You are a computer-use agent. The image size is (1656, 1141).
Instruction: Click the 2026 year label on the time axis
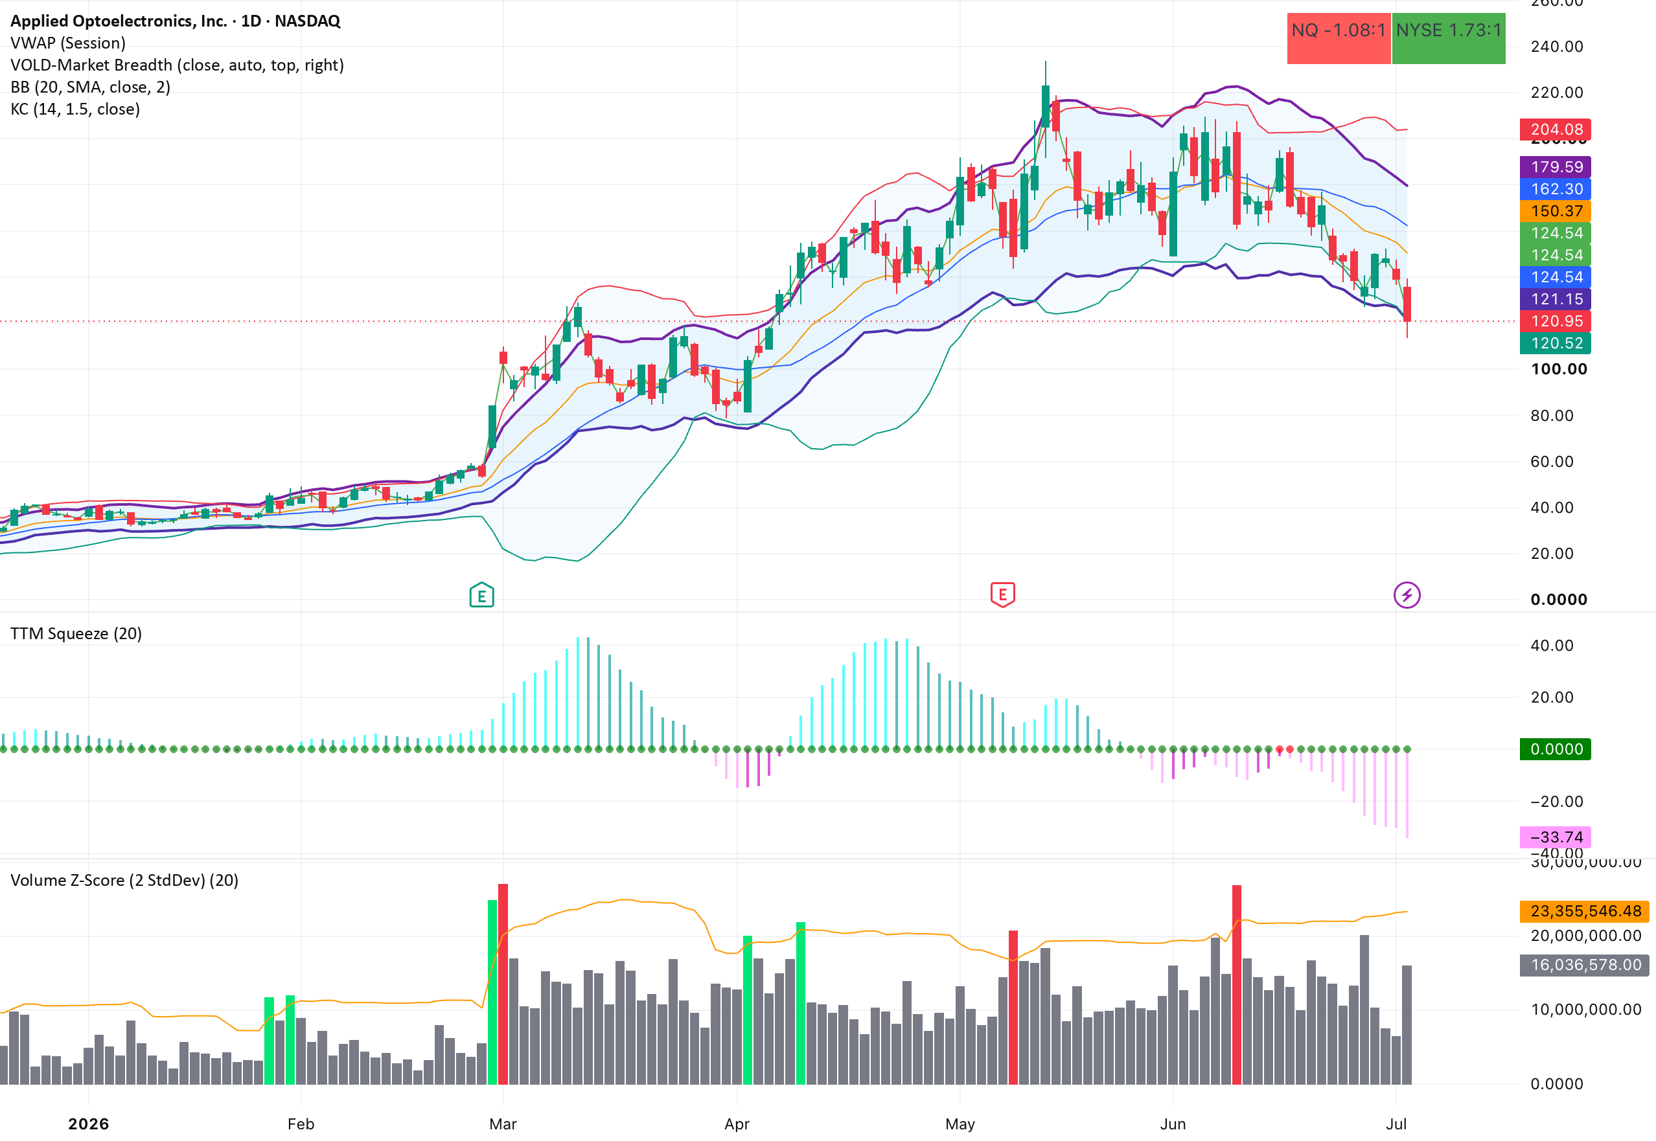(89, 1124)
